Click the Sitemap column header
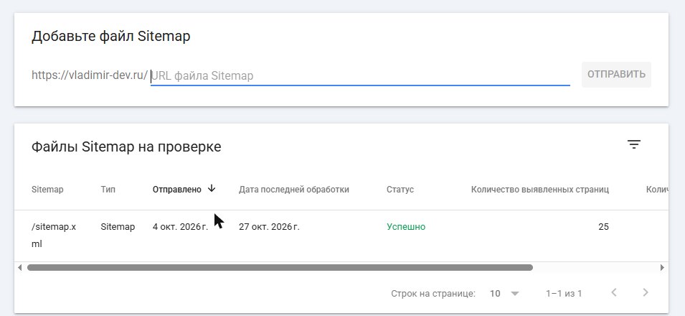 (47, 190)
